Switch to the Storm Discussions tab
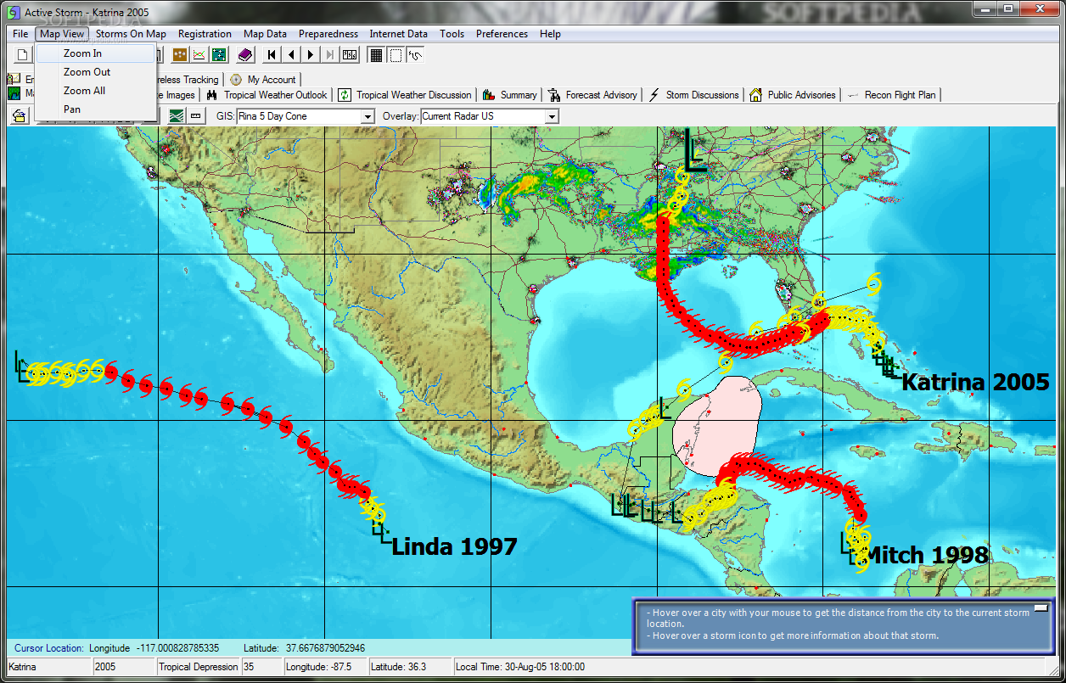1066x683 pixels. click(694, 95)
